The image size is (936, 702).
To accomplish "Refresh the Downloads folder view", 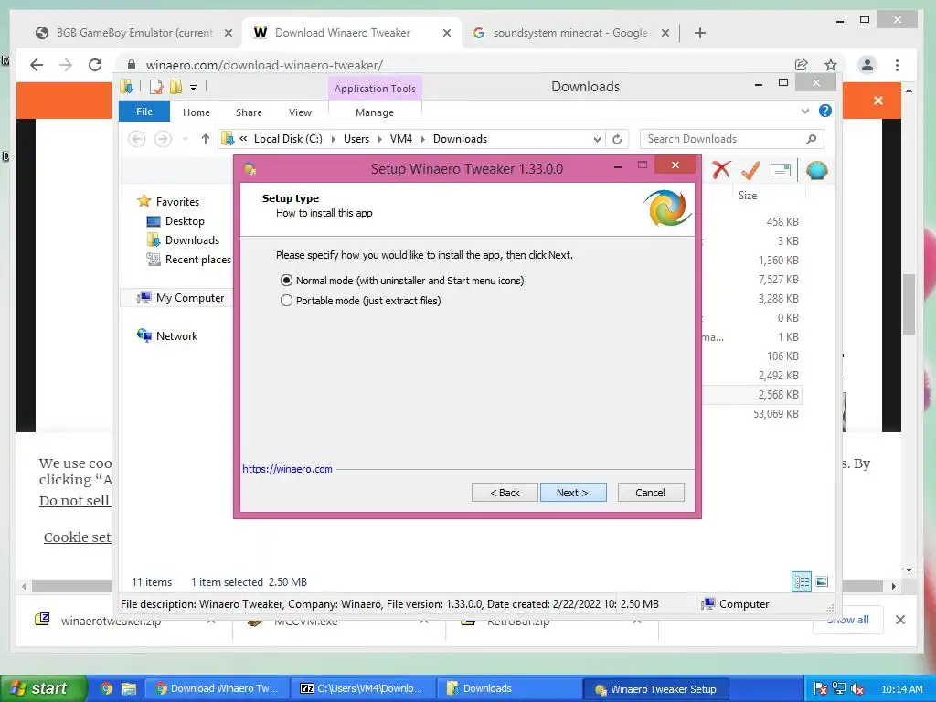I will coord(617,139).
